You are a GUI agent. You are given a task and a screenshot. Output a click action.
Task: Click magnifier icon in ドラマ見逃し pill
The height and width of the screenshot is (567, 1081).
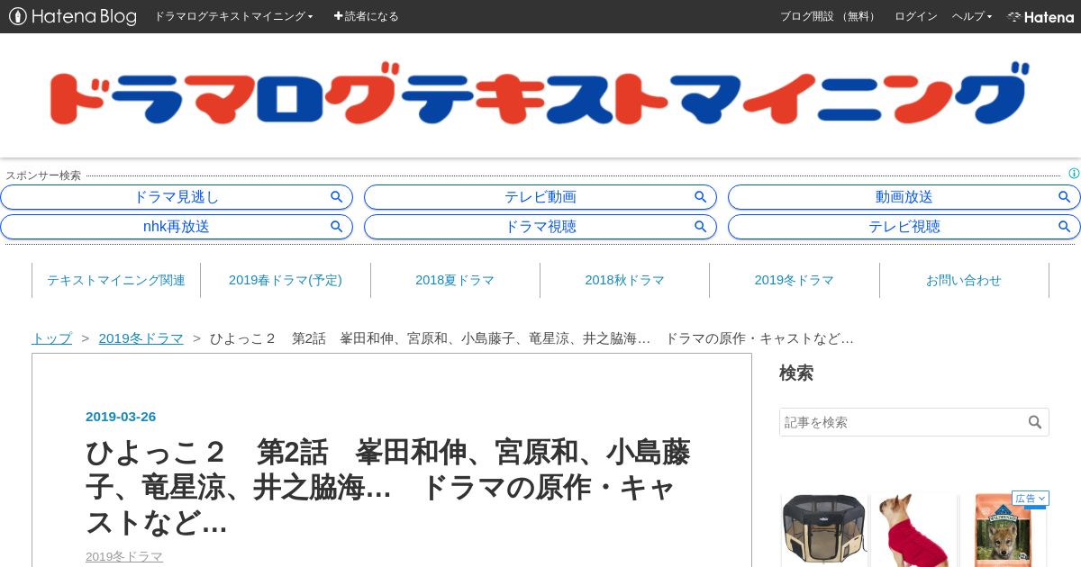click(336, 197)
